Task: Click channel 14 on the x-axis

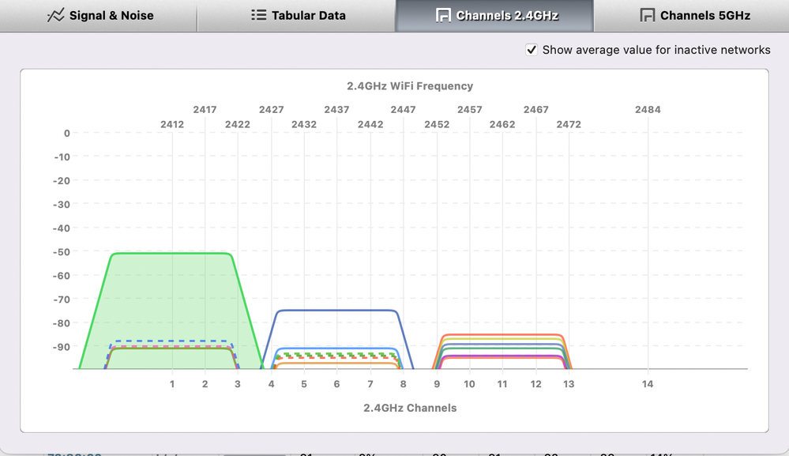Action: [648, 384]
